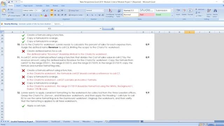Click the Name Box field
224x126 pixels.
49,29
